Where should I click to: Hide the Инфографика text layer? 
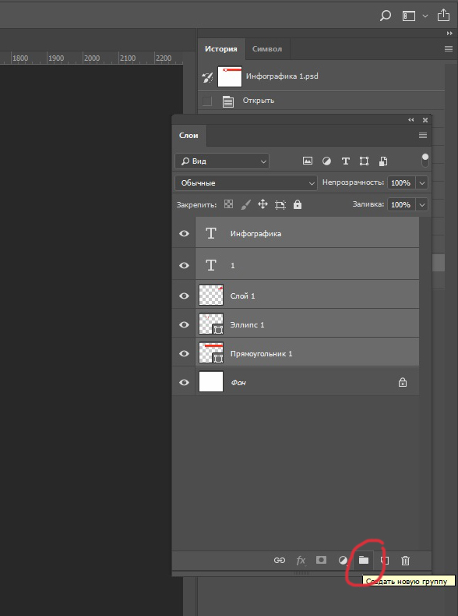pos(184,233)
